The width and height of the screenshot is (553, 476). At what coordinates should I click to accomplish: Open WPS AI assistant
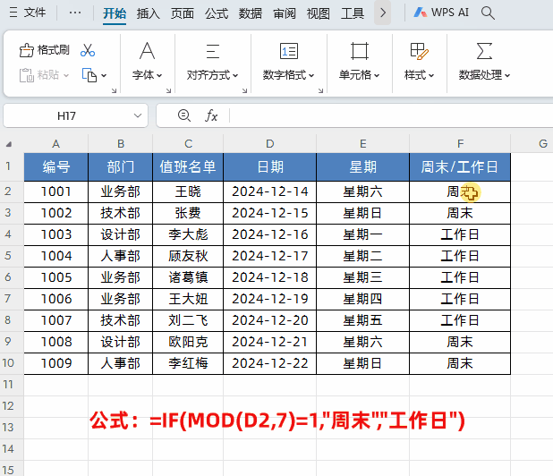coord(441,13)
